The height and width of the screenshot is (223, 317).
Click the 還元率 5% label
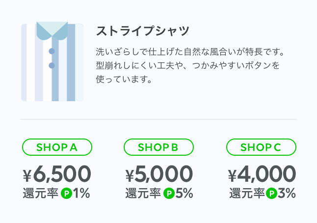tap(159, 193)
